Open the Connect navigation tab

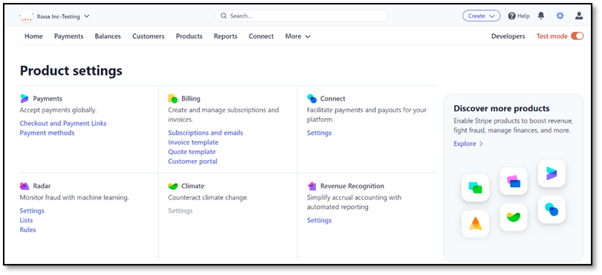click(261, 36)
